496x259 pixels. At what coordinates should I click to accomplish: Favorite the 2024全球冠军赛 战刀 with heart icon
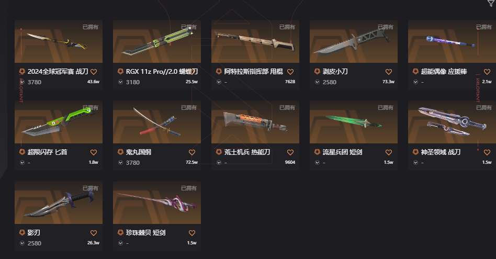point(94,72)
